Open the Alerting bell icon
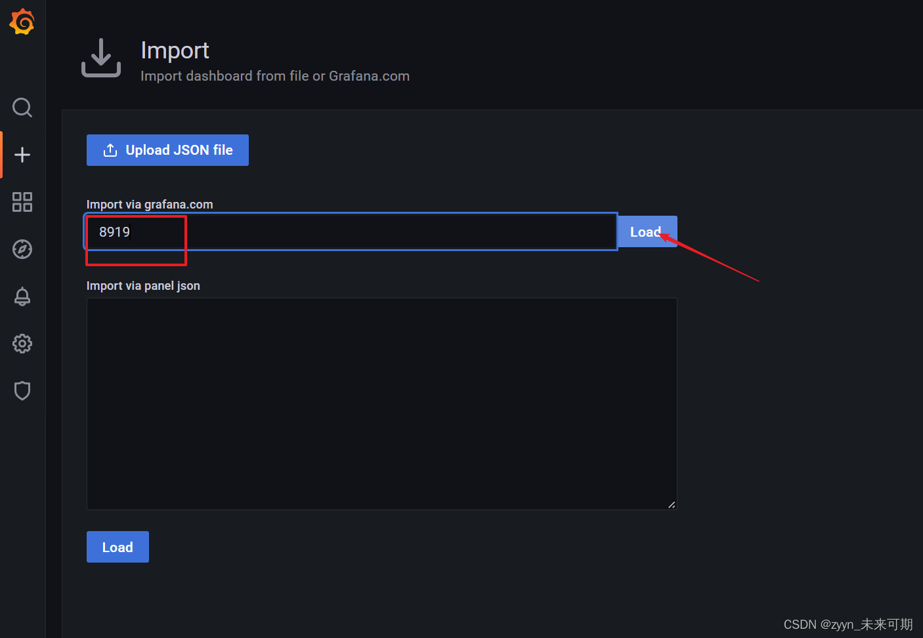 tap(22, 296)
